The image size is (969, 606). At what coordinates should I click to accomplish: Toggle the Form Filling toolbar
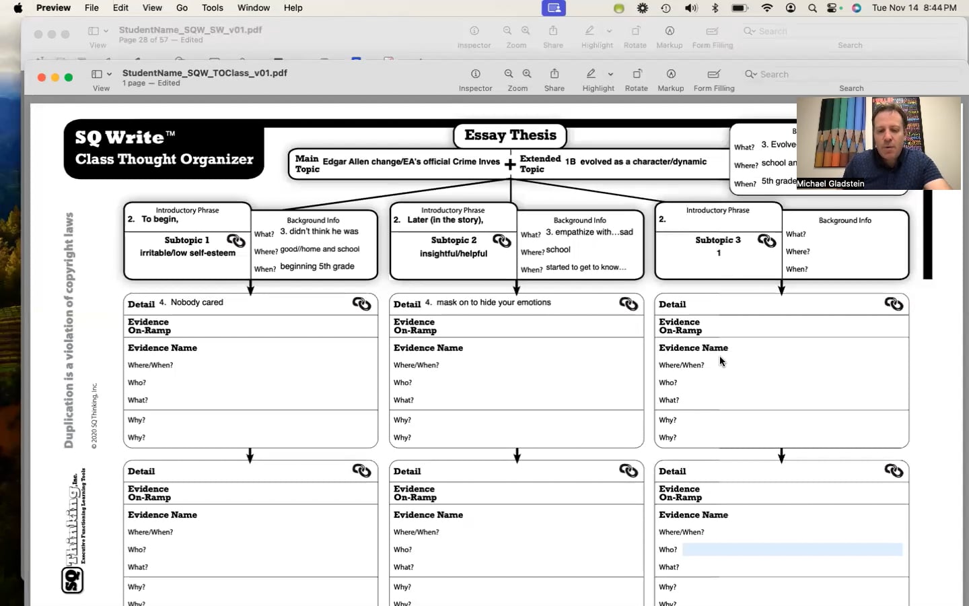pyautogui.click(x=714, y=74)
